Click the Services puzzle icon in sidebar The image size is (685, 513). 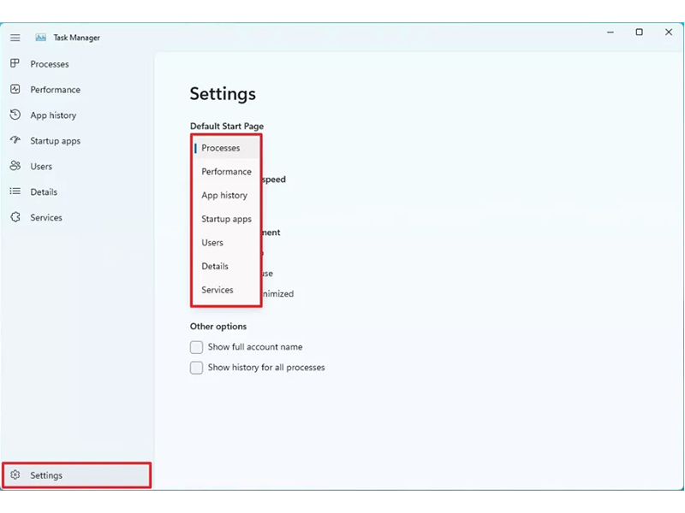coord(15,217)
